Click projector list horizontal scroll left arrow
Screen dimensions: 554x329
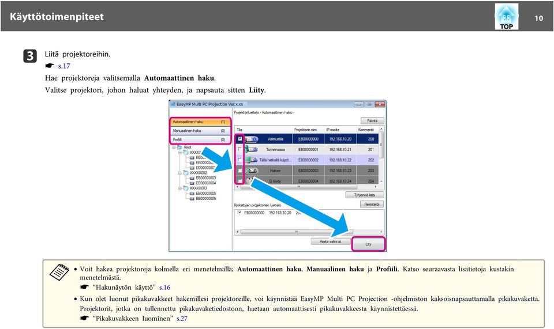pyautogui.click(x=237, y=187)
